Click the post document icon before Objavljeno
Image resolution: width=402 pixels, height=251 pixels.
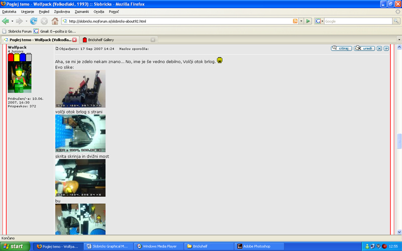57,48
